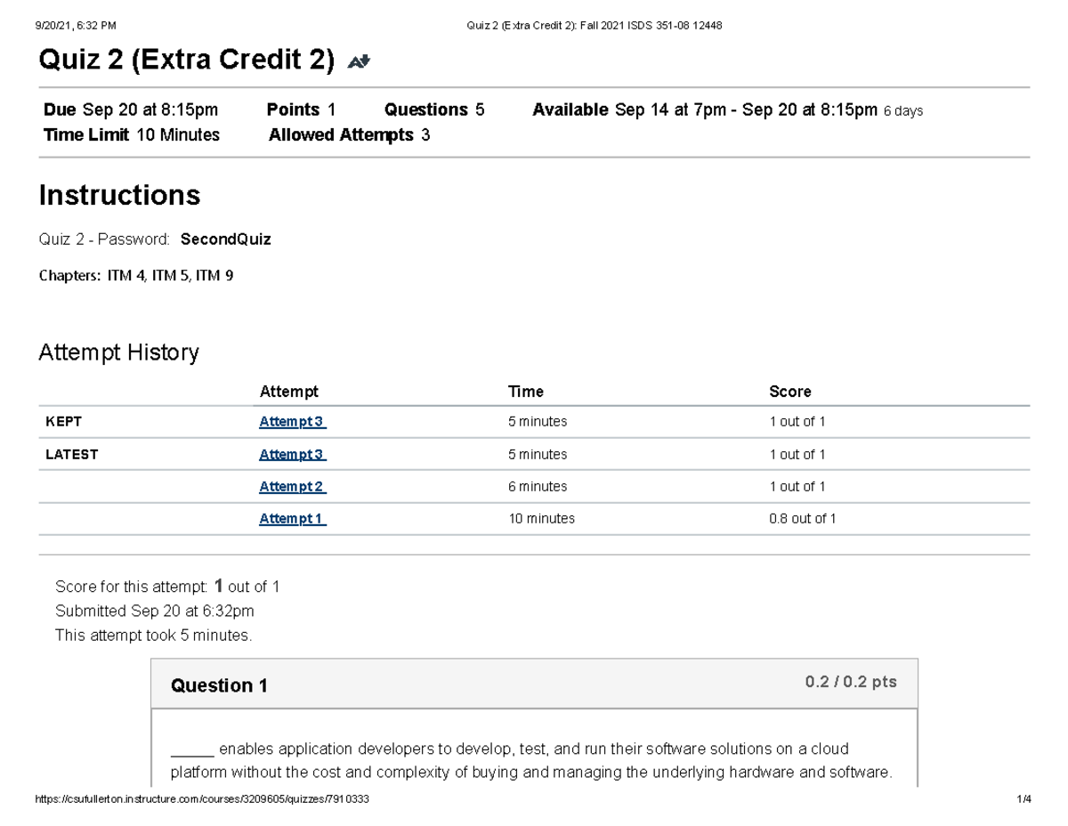
Task: Select the SecondQuiz password text
Action: (225, 239)
